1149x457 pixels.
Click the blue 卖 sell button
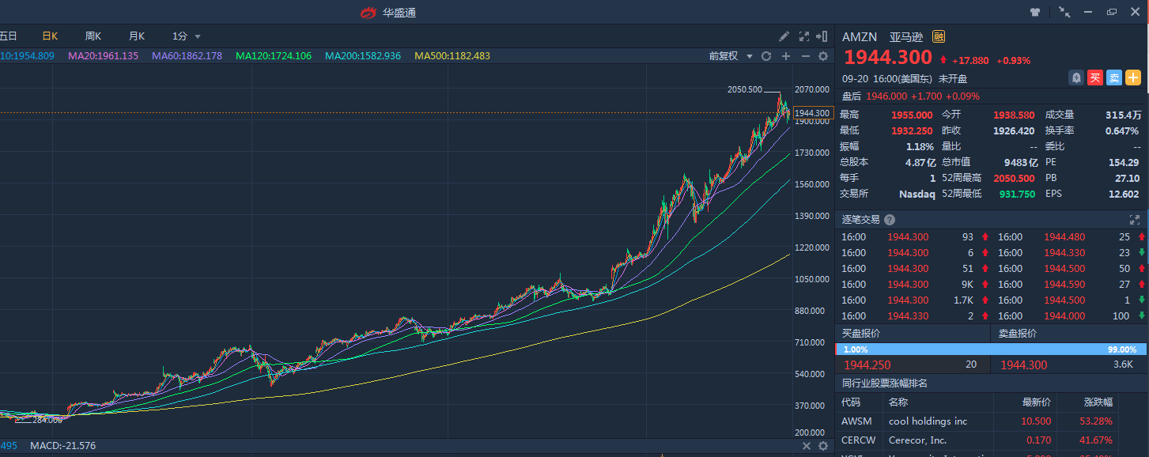coord(1113,77)
